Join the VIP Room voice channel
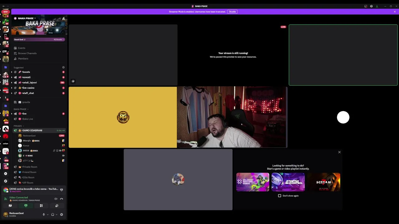Viewport: 399px width, 224px height. pyautogui.click(x=39, y=183)
